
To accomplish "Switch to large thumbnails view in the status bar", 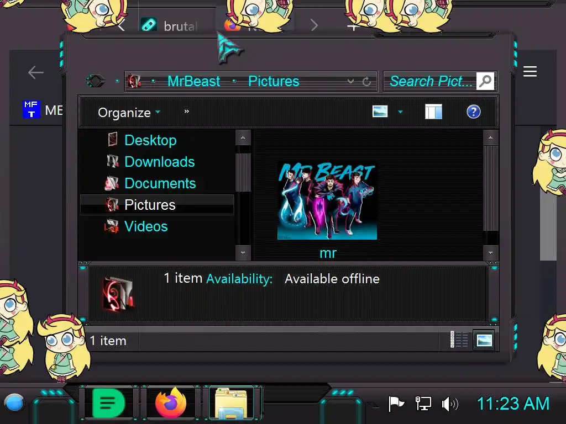I will click(484, 340).
